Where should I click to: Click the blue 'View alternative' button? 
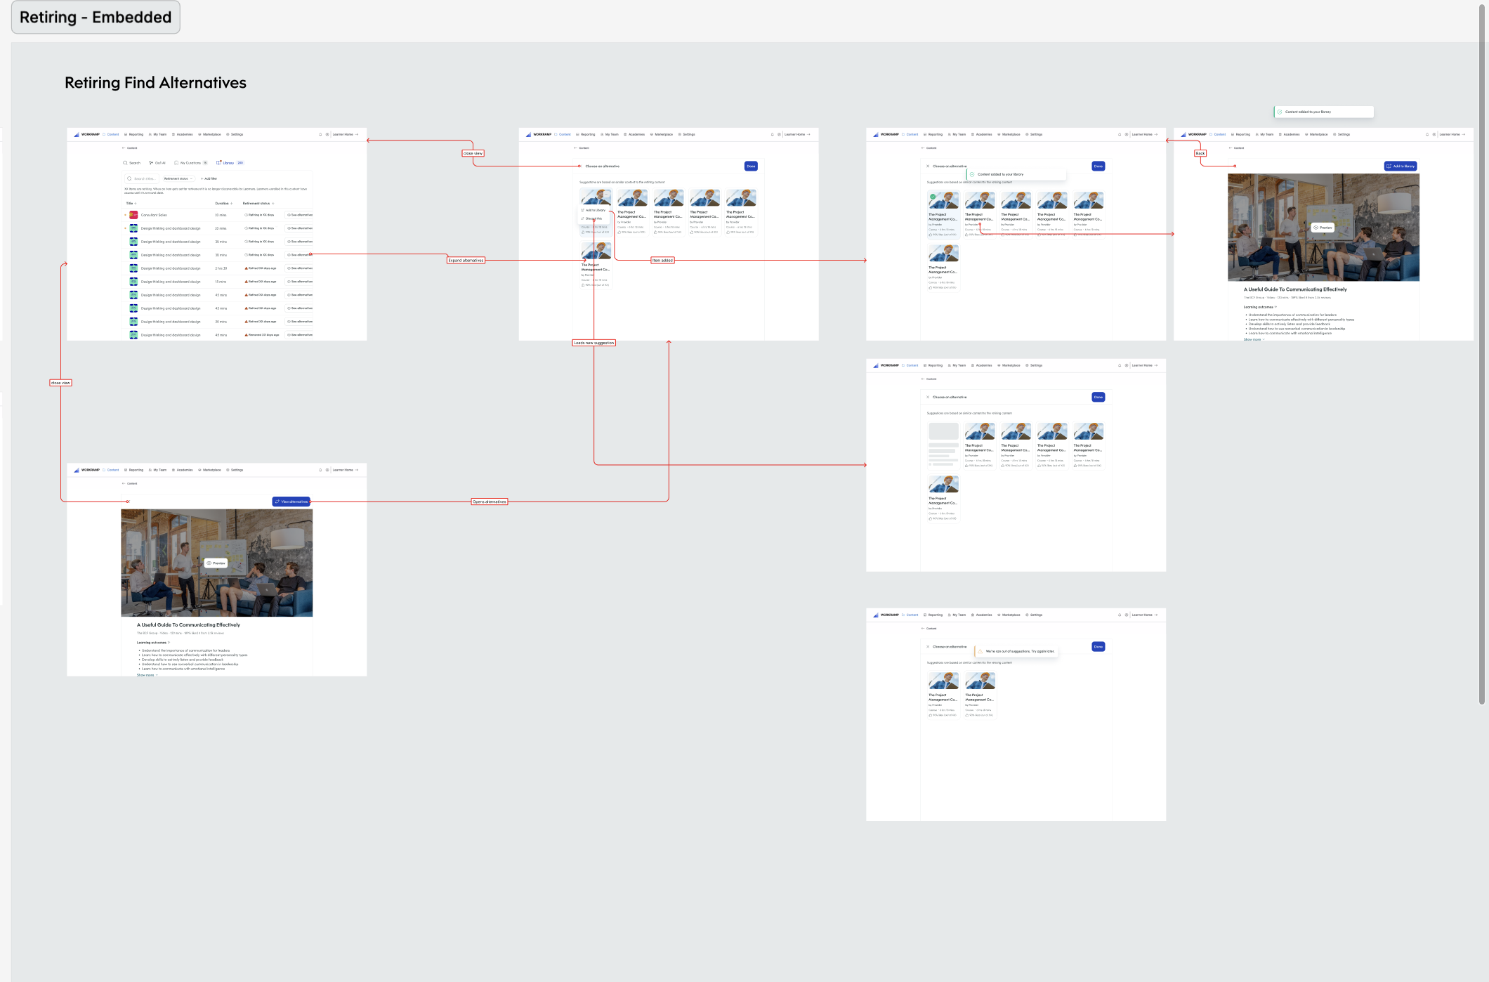[291, 502]
